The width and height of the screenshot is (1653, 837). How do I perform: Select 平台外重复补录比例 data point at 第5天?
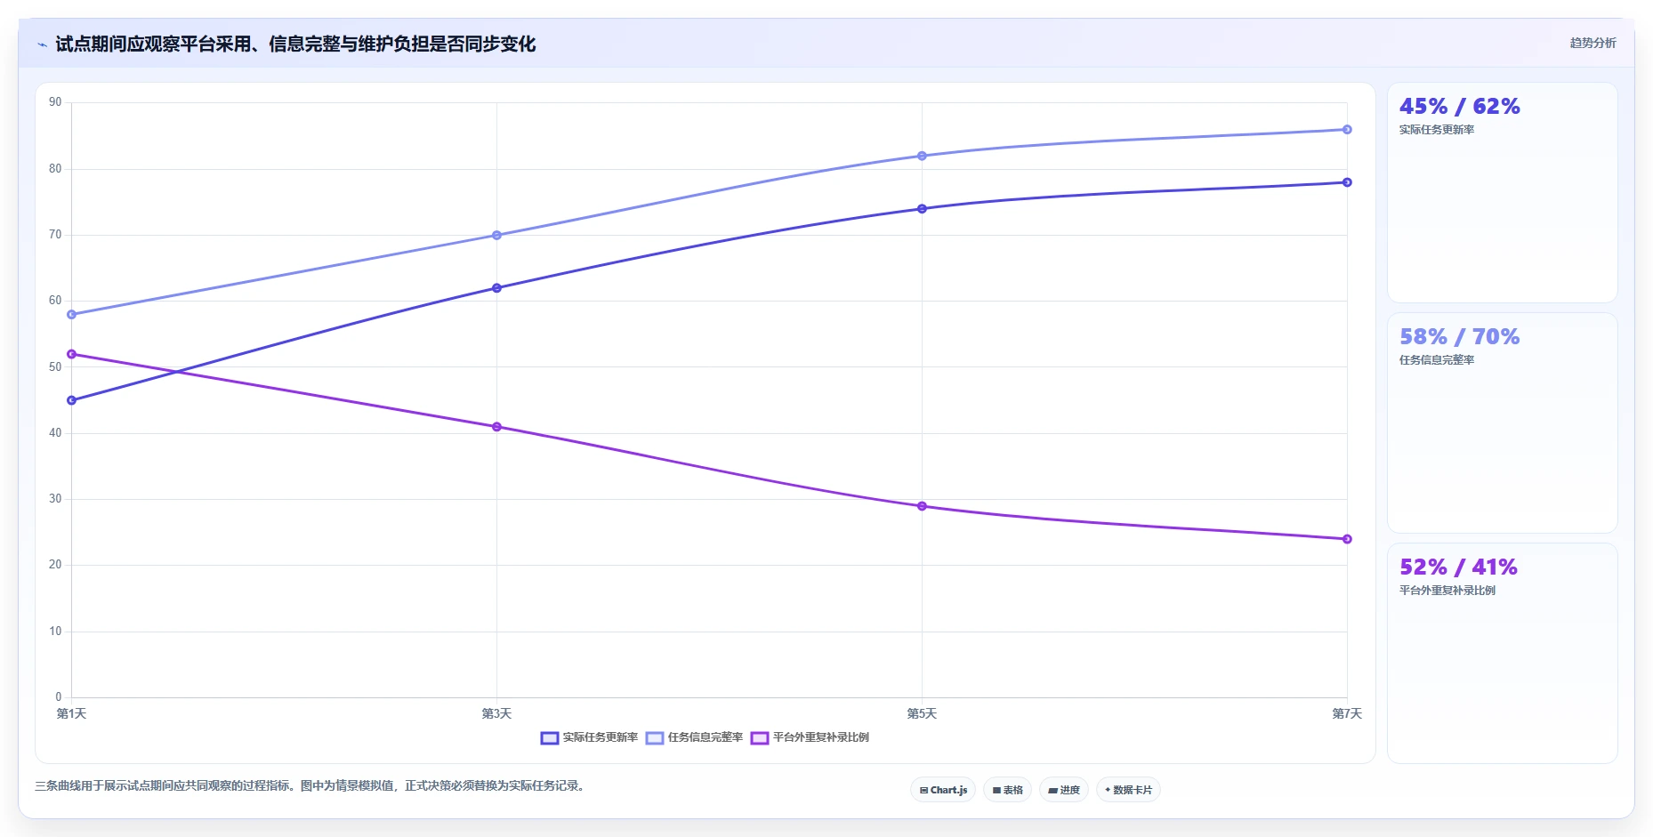[x=922, y=506]
